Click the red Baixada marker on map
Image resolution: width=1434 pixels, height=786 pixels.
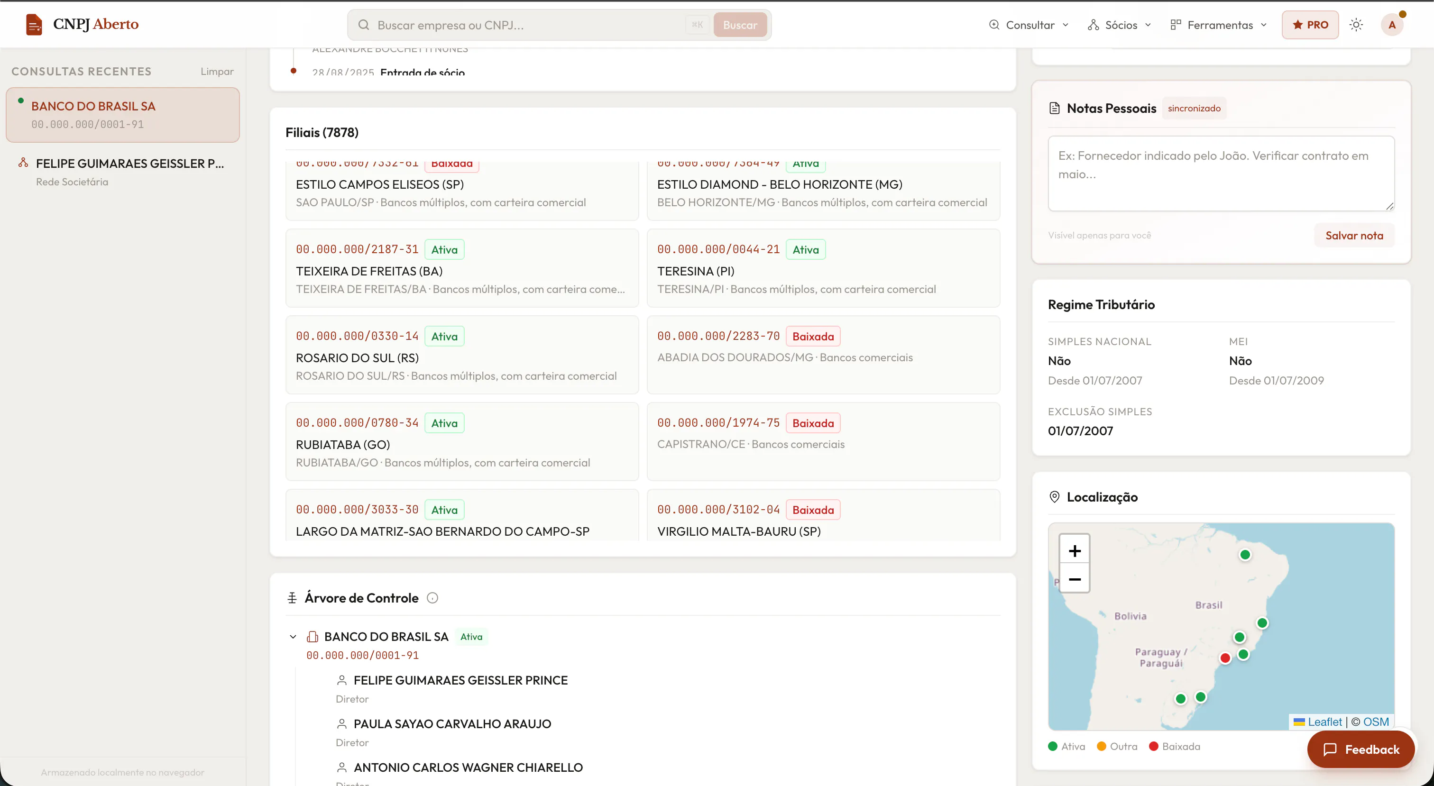pyautogui.click(x=1225, y=658)
